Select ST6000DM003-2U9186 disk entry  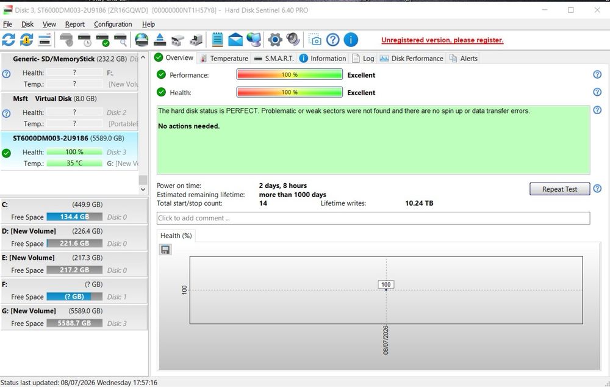pos(70,151)
